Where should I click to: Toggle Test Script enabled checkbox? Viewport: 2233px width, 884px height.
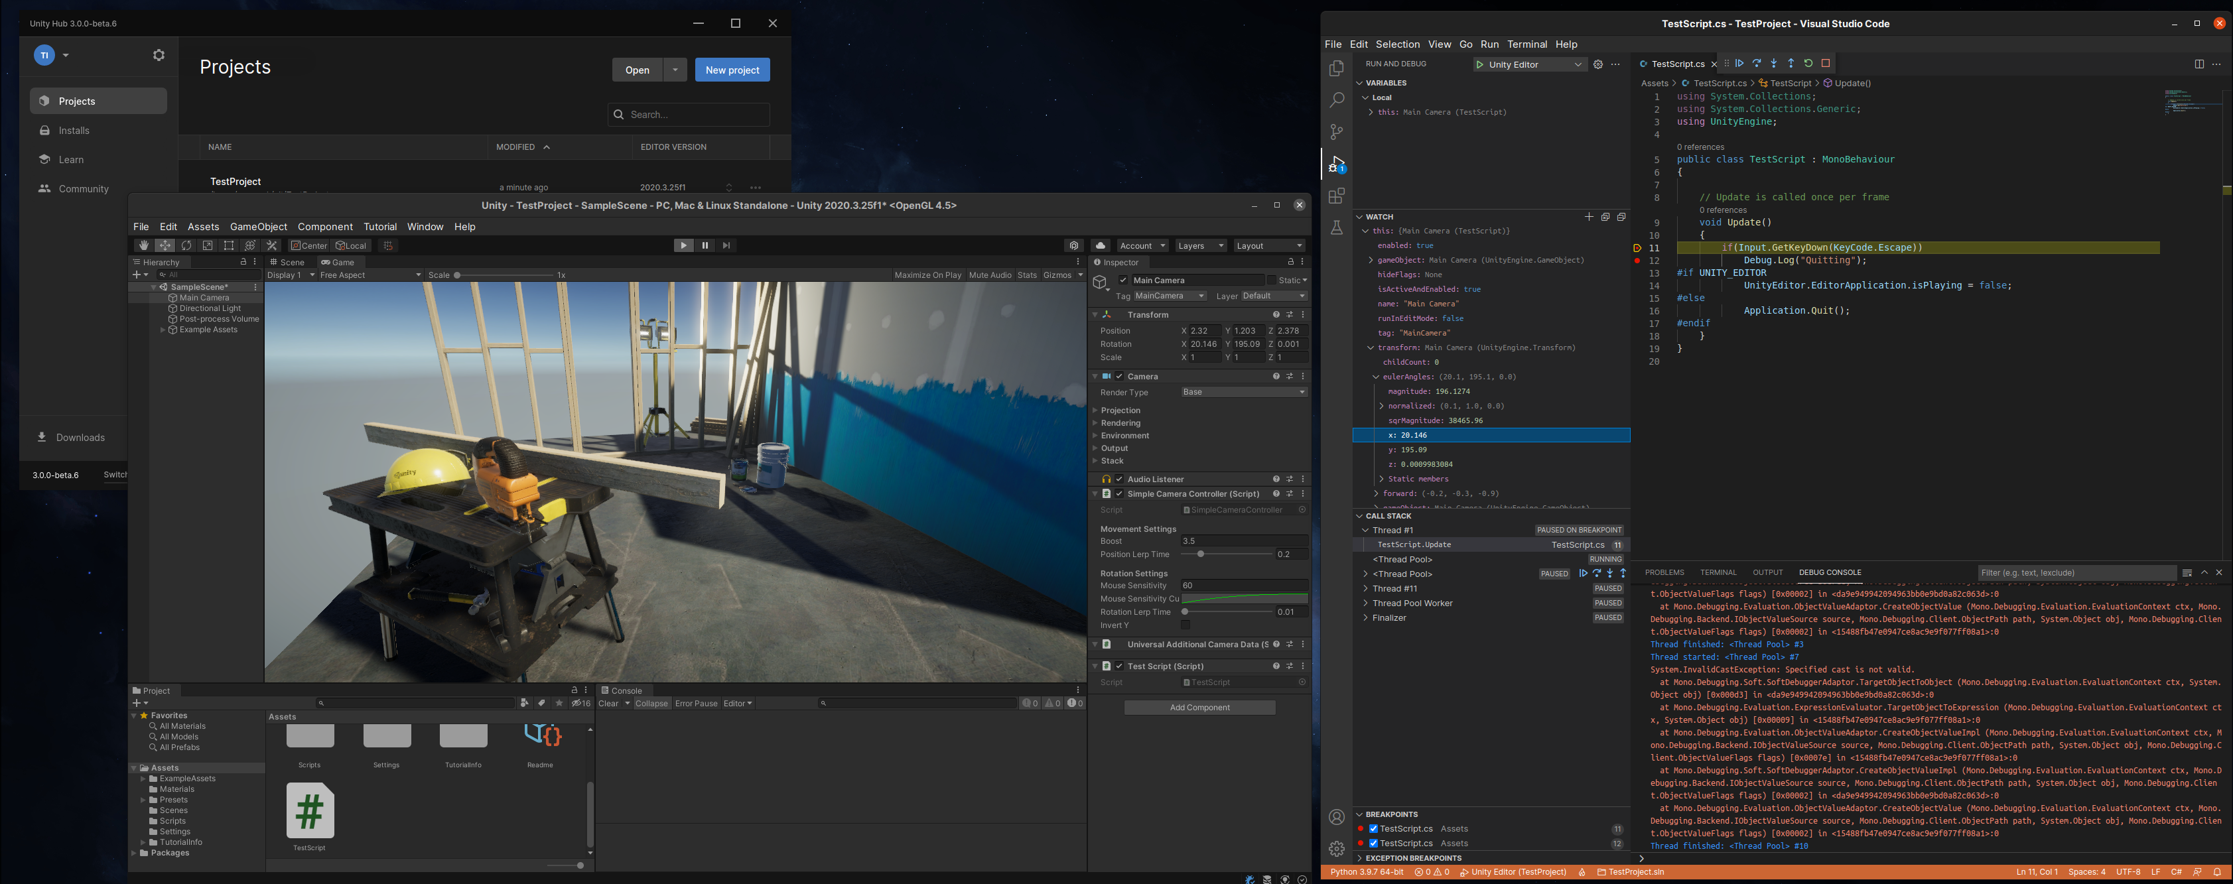pyautogui.click(x=1119, y=666)
